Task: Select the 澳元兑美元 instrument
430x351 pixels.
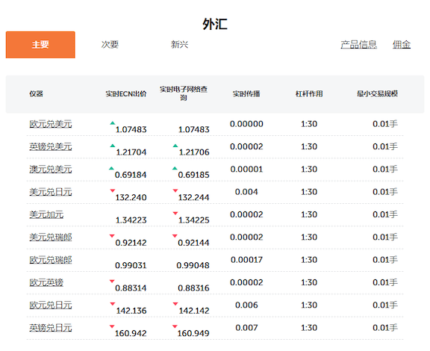Action: [51, 170]
